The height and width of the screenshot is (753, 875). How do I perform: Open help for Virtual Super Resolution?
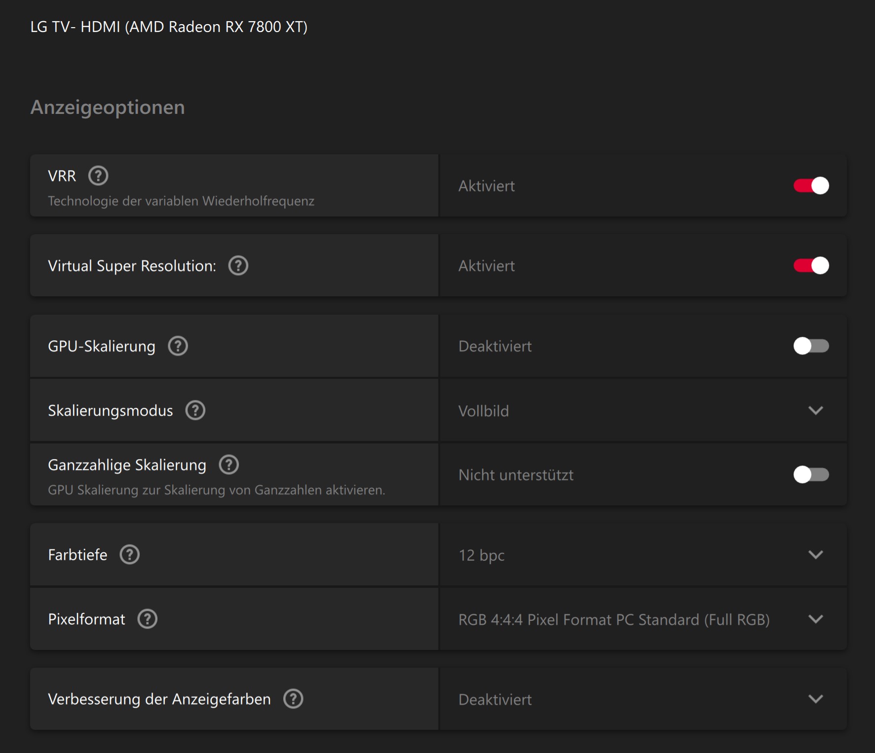[238, 266]
